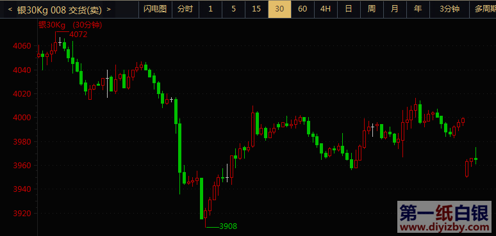The height and width of the screenshot is (236, 496).
Task: Select the highlighted 30 minute period
Action: pos(279,9)
